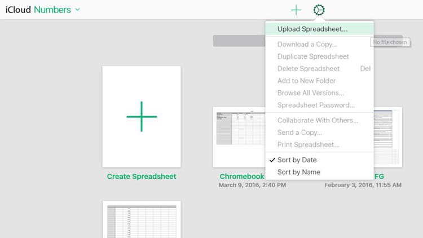Expand the iCloud Numbers app switcher chevron

click(77, 10)
